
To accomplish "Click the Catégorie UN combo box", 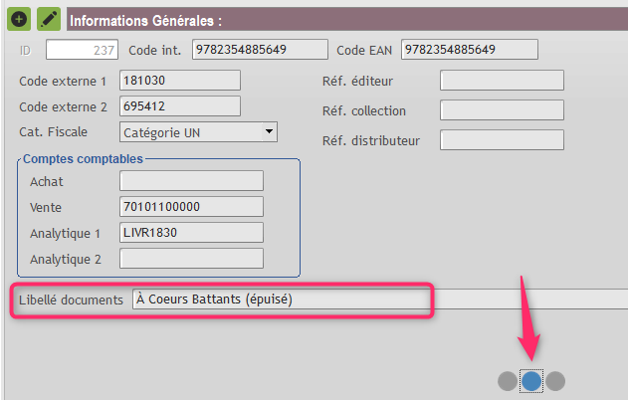I will coord(198,132).
